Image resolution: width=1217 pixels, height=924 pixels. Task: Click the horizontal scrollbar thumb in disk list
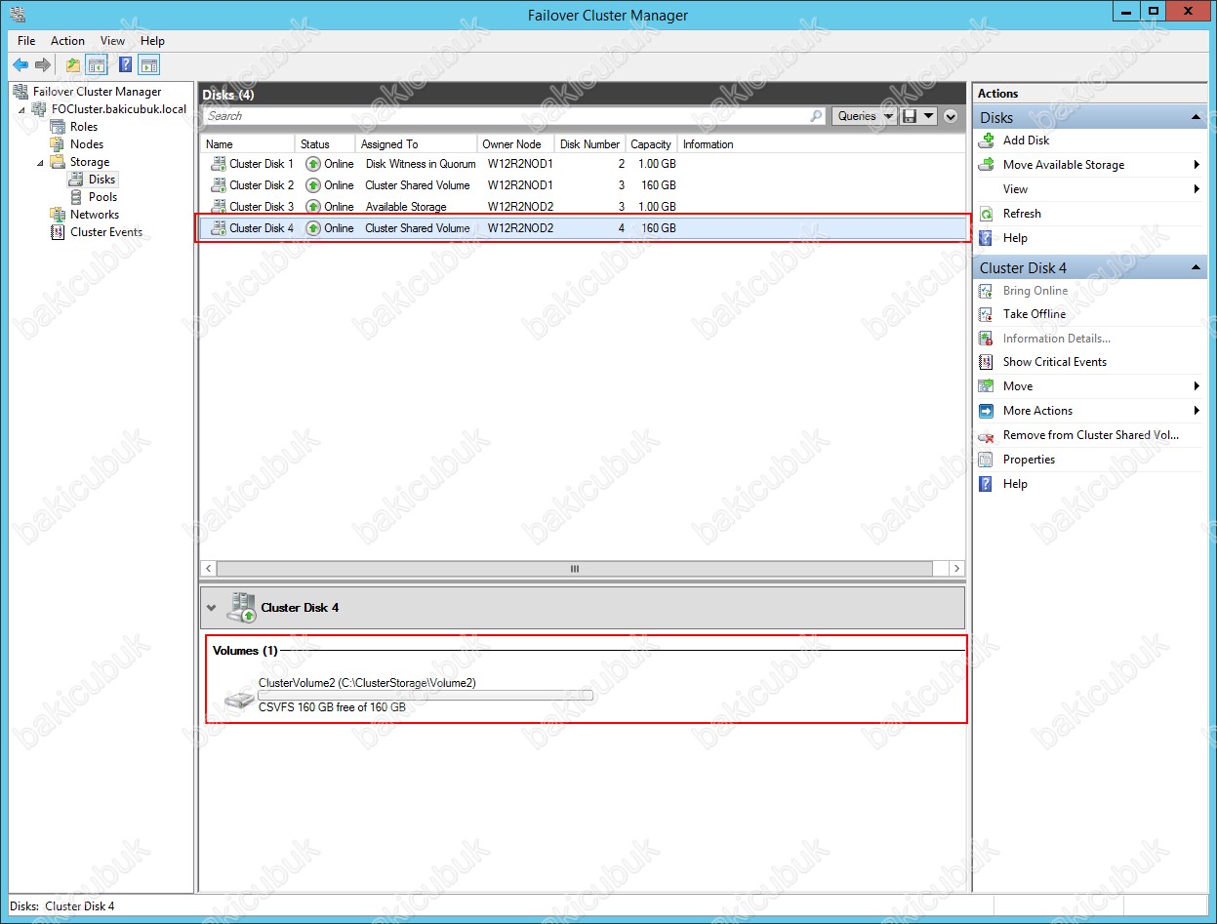576,568
